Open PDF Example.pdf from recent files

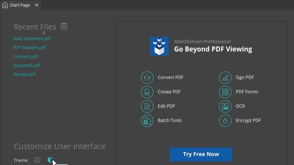pyautogui.click(x=29, y=47)
